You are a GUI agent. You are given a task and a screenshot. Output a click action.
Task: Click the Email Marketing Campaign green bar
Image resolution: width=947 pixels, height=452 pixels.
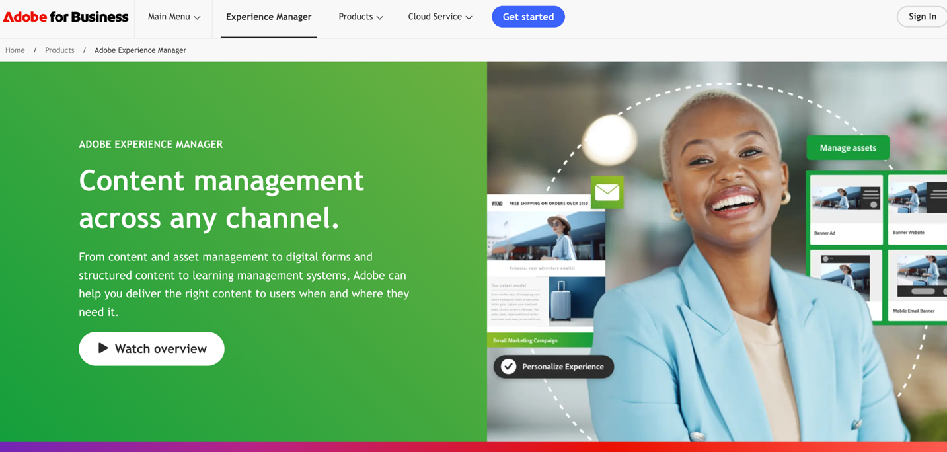pos(540,340)
